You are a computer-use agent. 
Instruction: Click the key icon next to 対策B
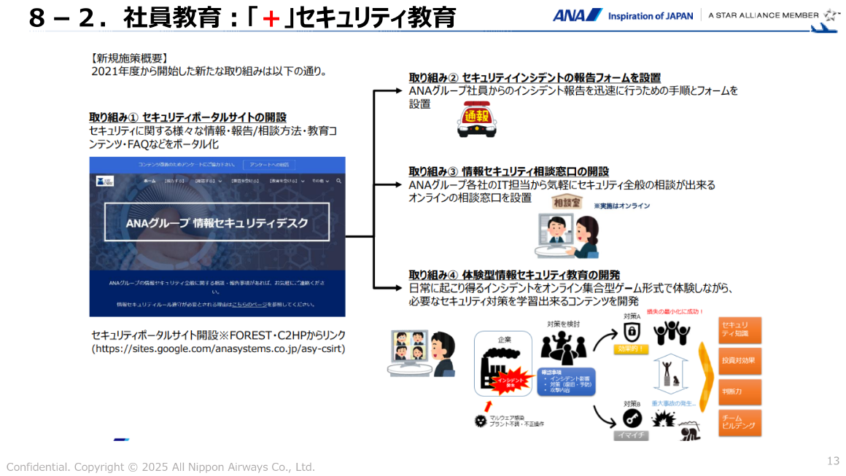(x=632, y=419)
